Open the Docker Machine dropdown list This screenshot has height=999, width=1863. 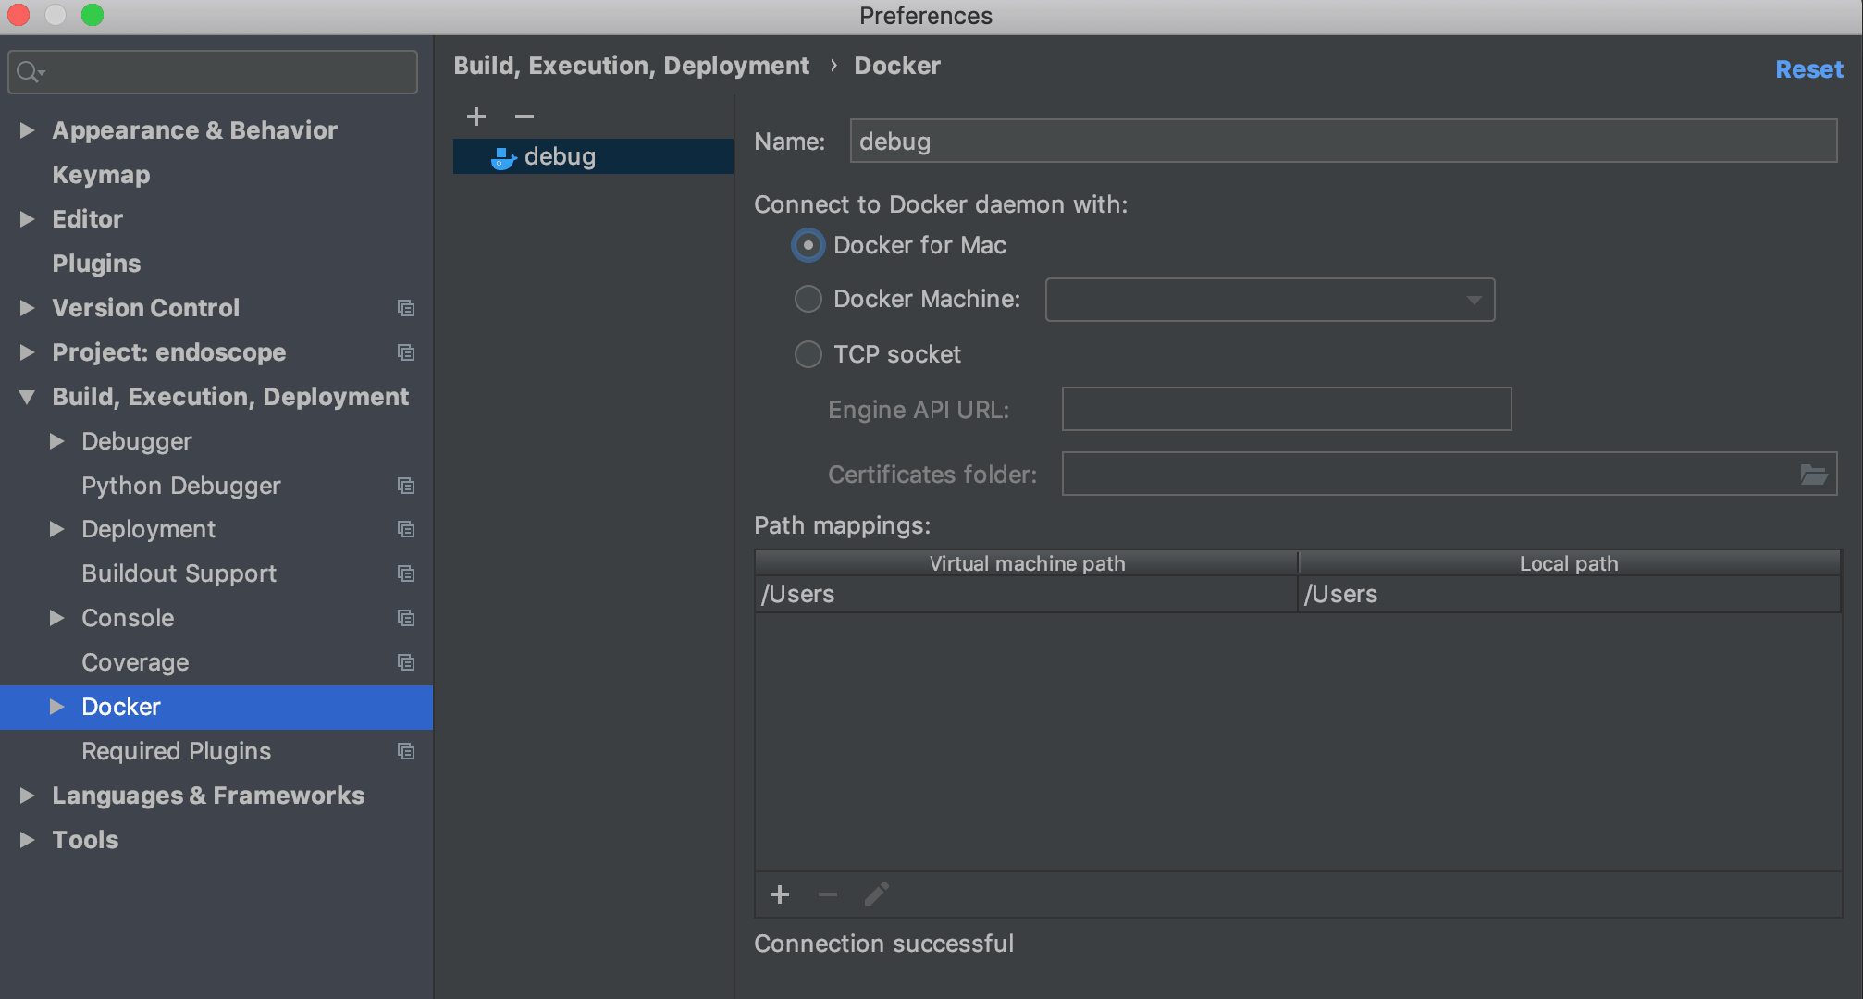click(x=1474, y=300)
